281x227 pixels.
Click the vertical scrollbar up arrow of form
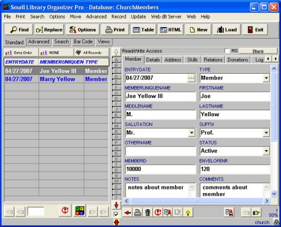click(x=274, y=69)
